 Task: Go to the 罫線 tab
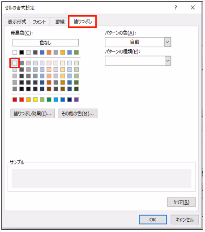pos(60,22)
